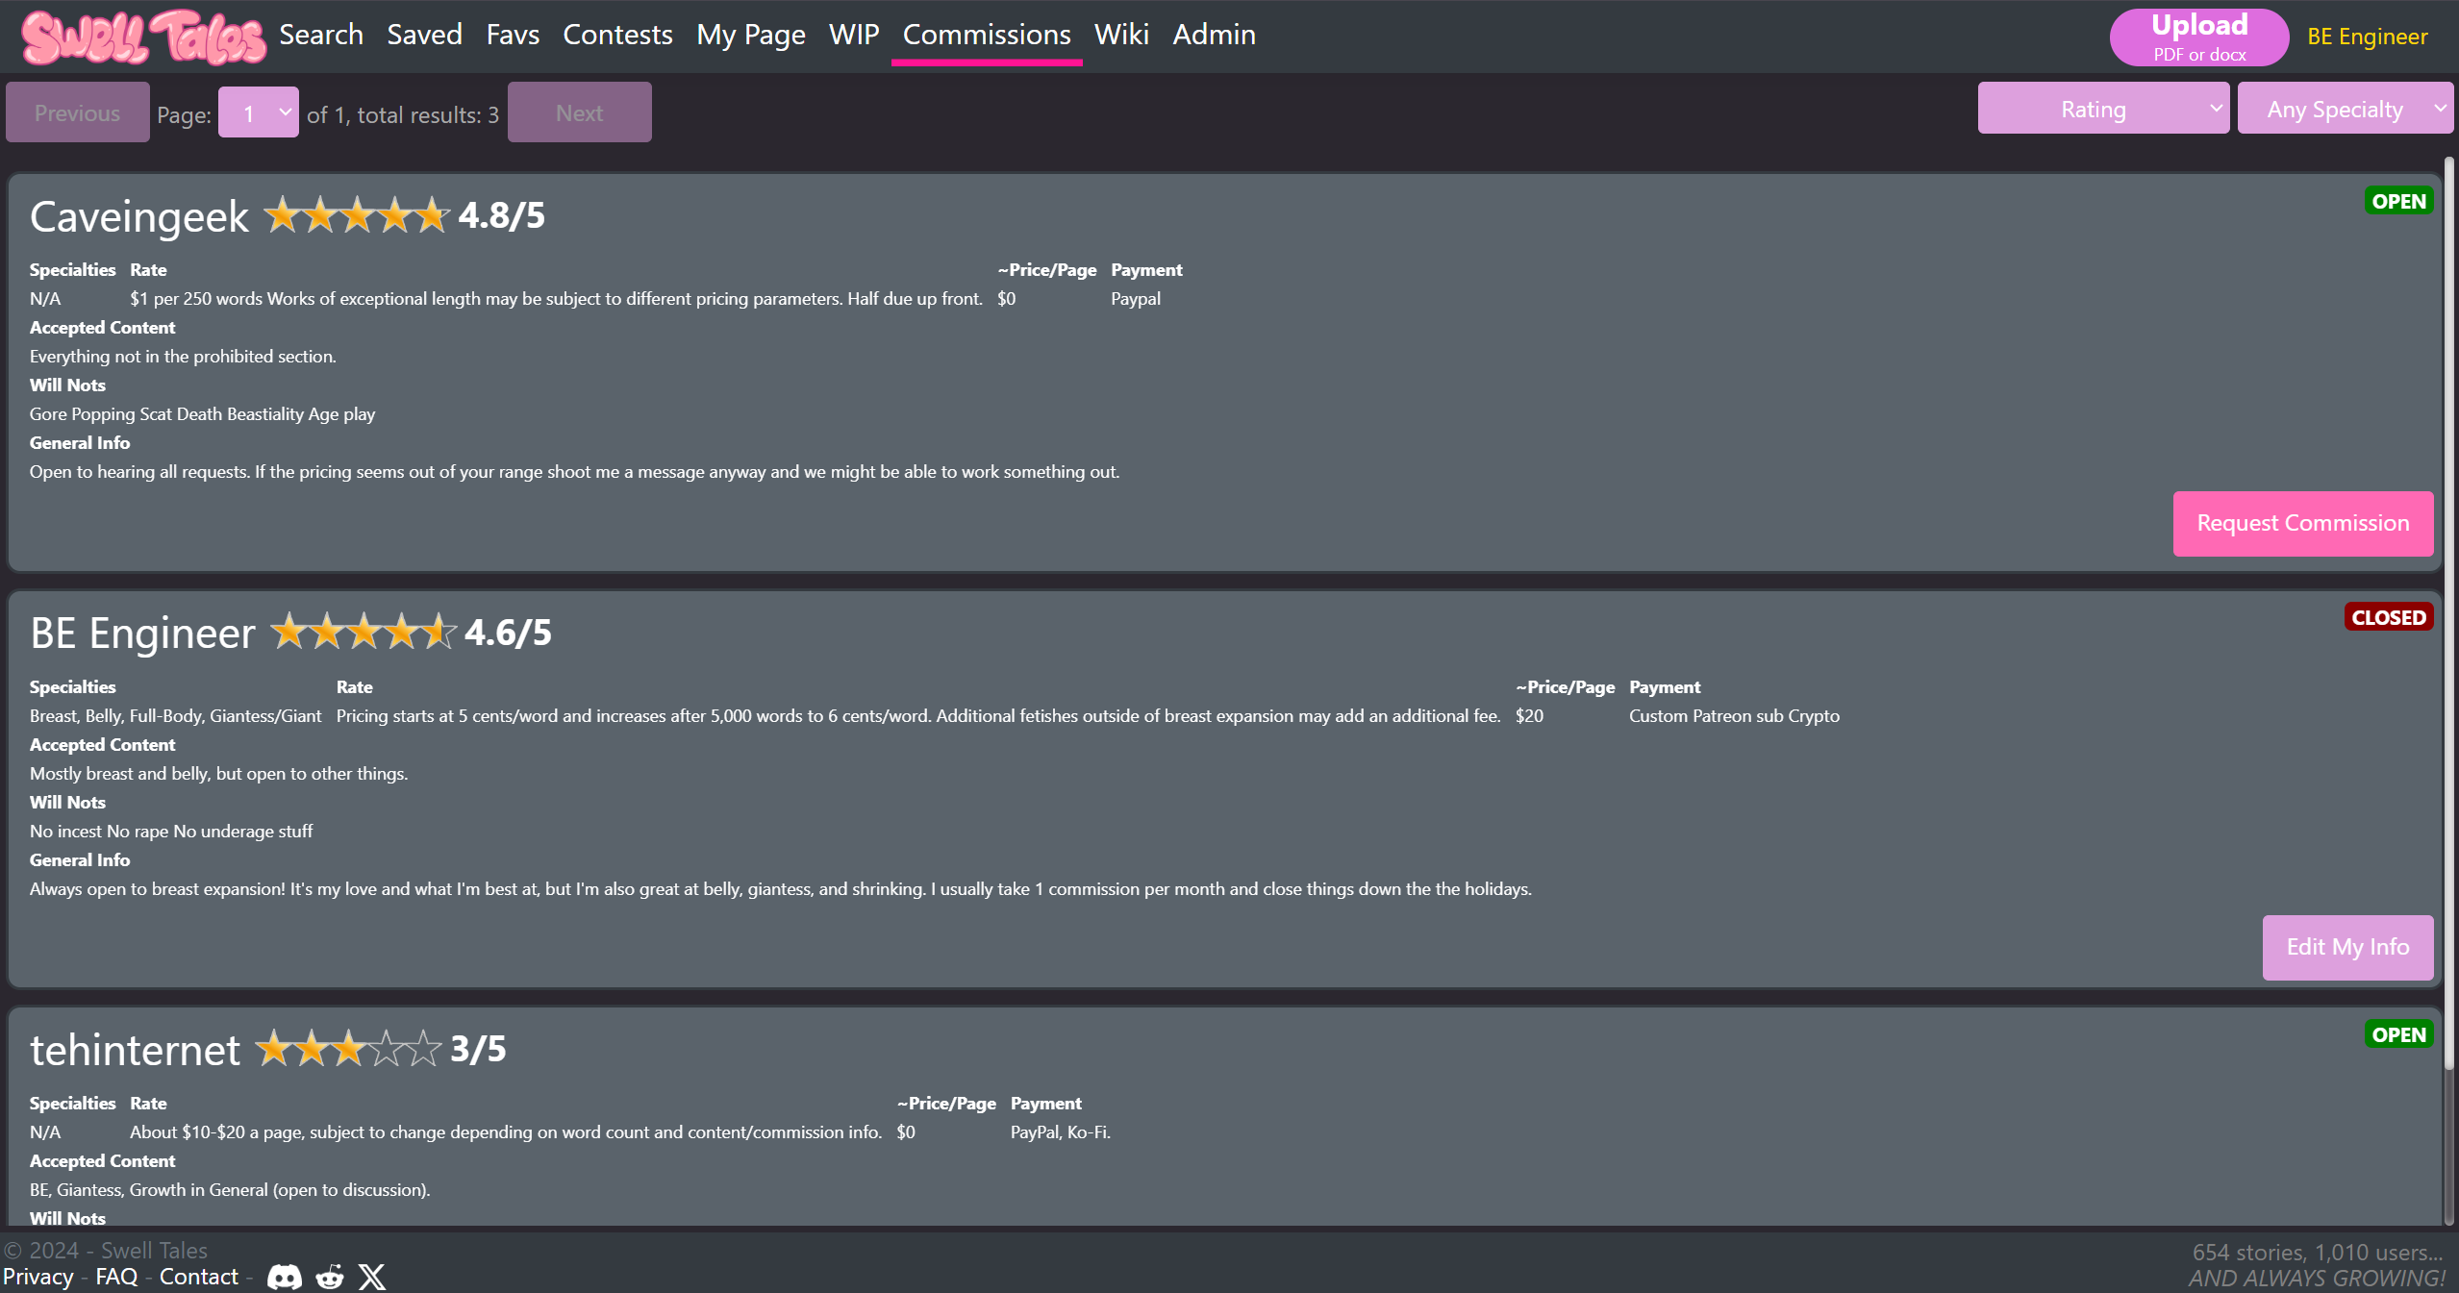Image resolution: width=2459 pixels, height=1293 pixels.
Task: Open the Rating sort dropdown
Action: pos(2103,109)
